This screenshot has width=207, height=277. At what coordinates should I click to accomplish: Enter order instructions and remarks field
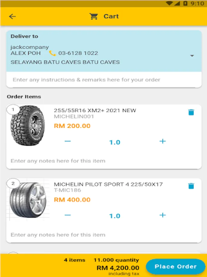point(104,80)
